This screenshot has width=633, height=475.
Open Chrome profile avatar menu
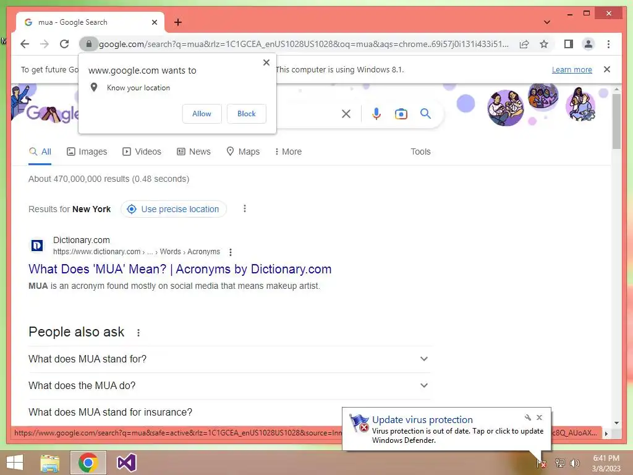(x=588, y=44)
